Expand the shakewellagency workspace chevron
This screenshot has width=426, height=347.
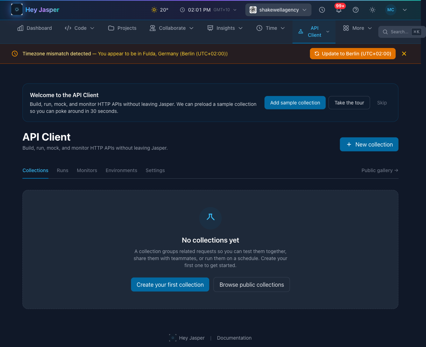(x=305, y=10)
